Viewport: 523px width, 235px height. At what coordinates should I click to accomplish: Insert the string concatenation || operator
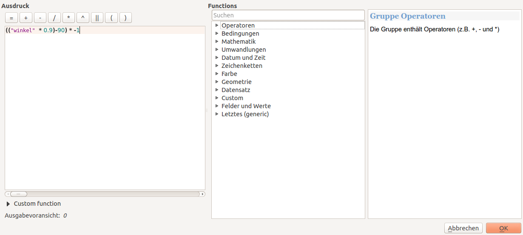(x=97, y=18)
